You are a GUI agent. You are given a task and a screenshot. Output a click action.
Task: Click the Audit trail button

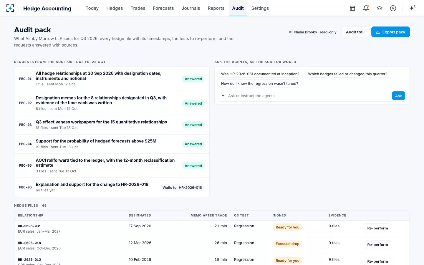pyautogui.click(x=355, y=32)
